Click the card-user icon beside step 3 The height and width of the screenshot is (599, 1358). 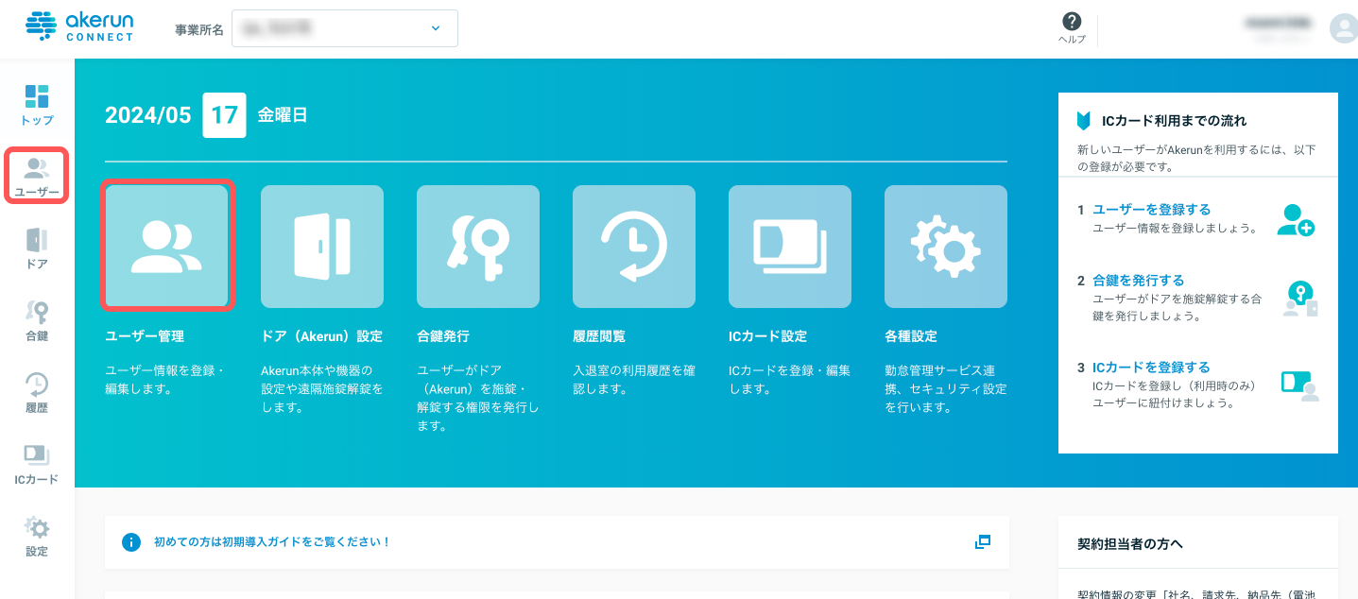1299,386
